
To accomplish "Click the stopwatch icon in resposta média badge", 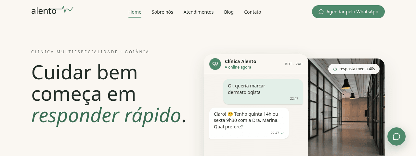I will [335, 69].
